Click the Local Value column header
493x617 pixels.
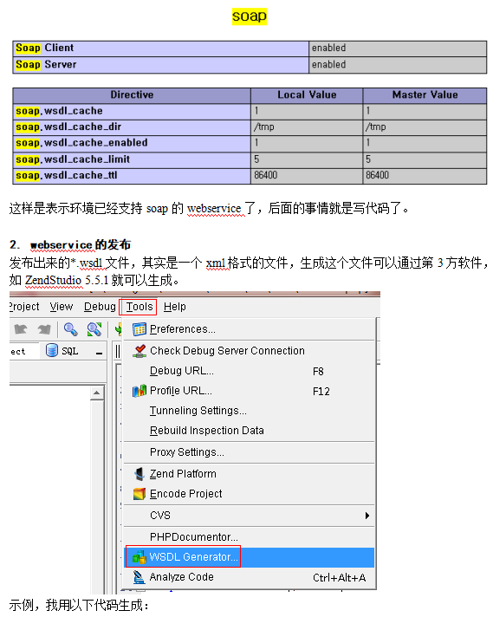(307, 94)
